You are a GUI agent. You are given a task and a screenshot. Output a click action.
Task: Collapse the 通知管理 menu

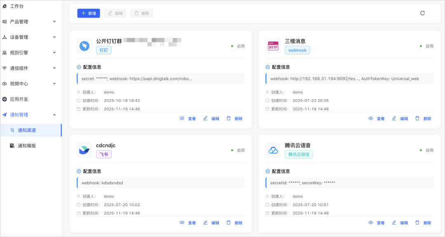pos(30,114)
